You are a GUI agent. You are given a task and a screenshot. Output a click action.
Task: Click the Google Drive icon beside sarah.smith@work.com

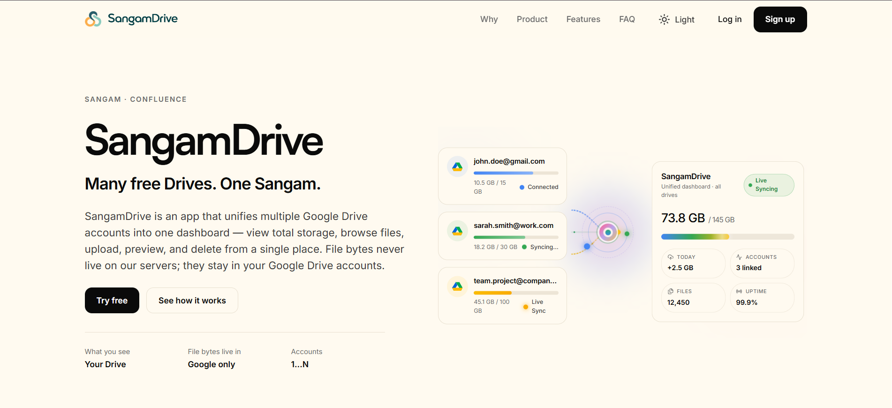click(x=457, y=231)
